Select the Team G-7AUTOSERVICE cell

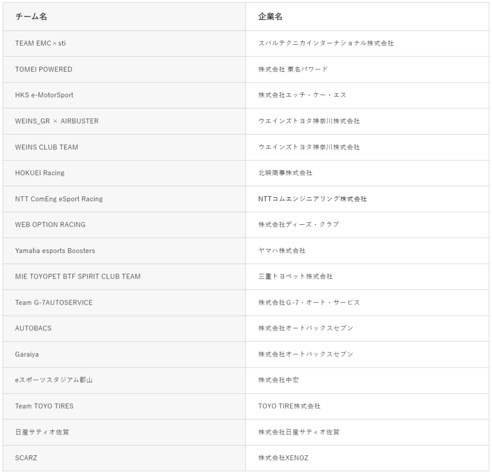(x=54, y=303)
